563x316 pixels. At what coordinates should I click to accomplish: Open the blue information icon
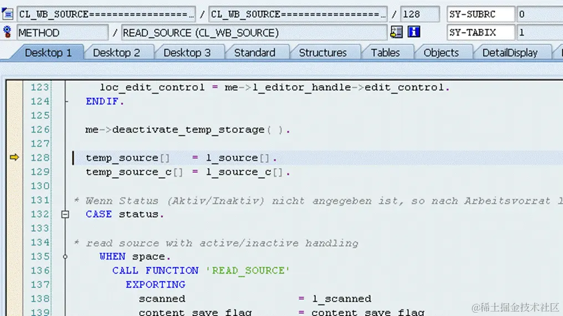click(413, 32)
